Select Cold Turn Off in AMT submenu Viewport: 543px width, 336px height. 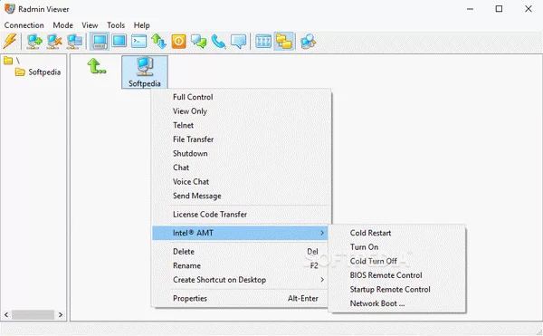click(x=397, y=261)
